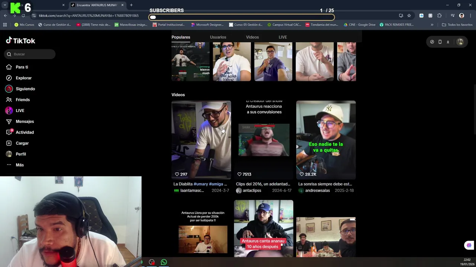Click the purple floating assistant icon
The image size is (476, 267).
(469, 245)
